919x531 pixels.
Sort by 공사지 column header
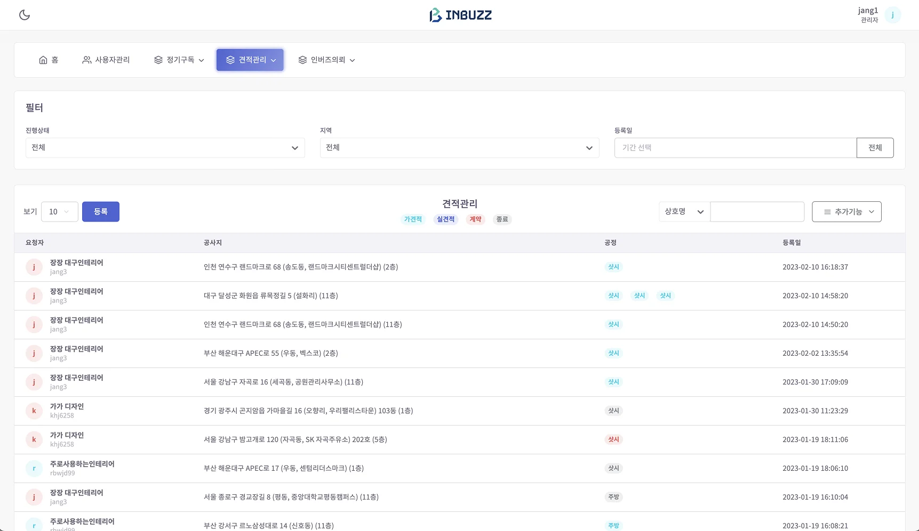[213, 243]
